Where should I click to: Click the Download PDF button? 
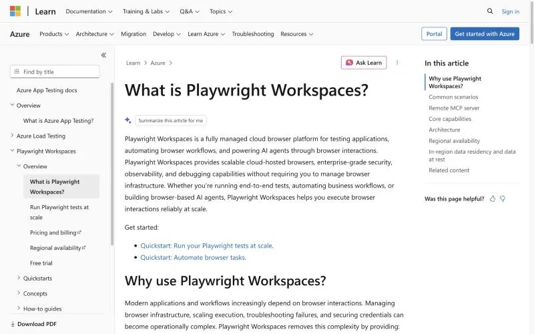pyautogui.click(x=33, y=324)
